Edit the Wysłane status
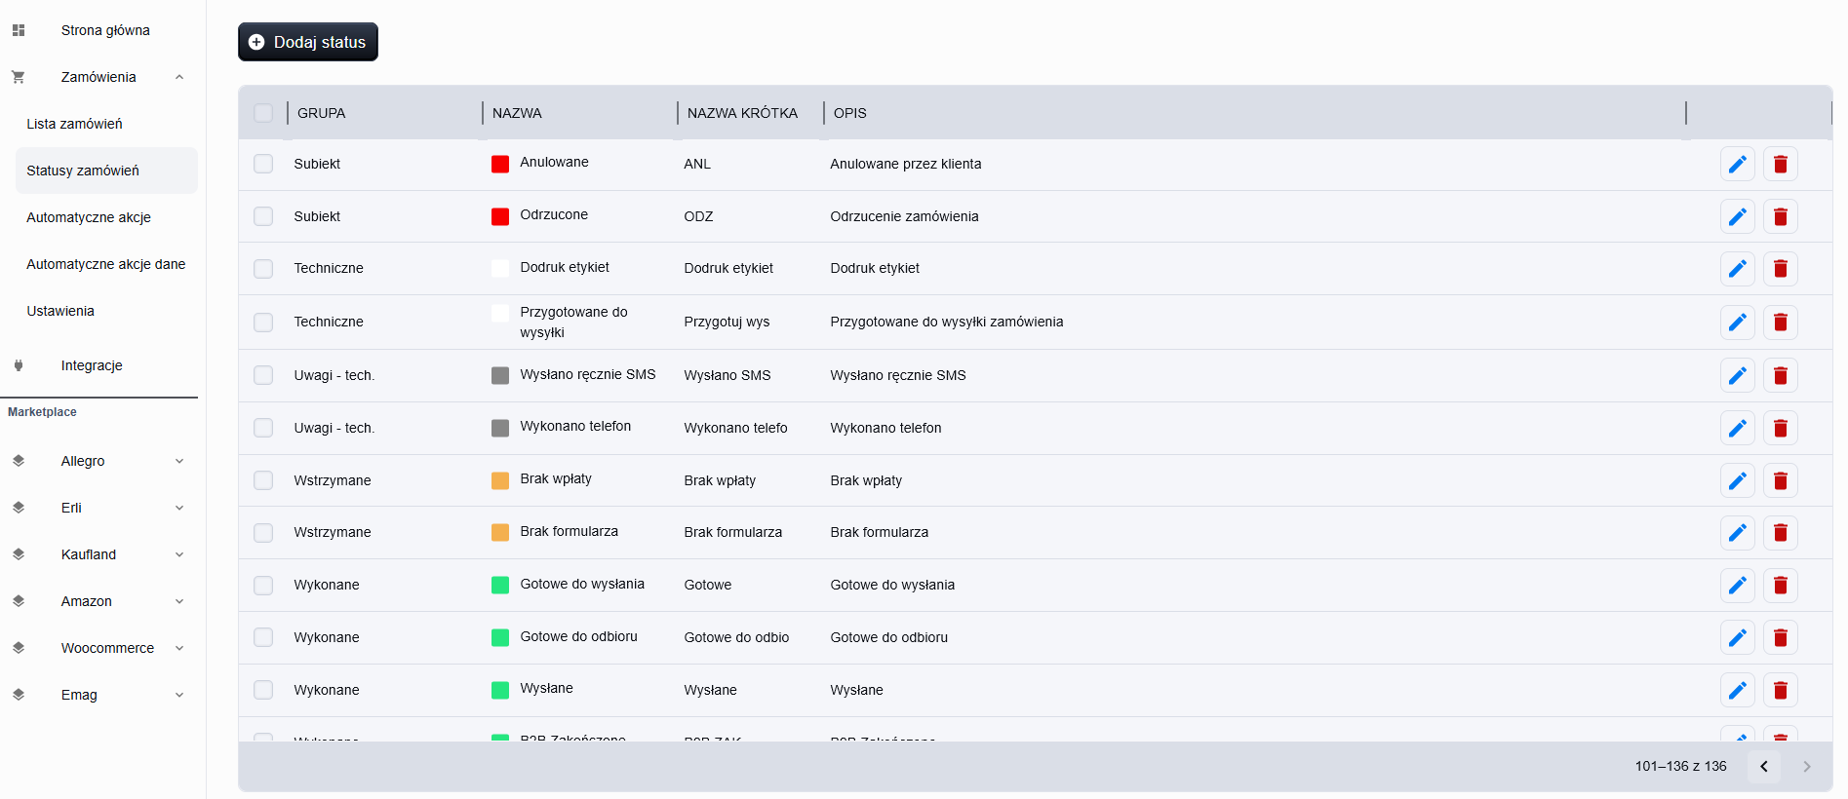Viewport: 1848px width, 799px height. click(x=1737, y=690)
